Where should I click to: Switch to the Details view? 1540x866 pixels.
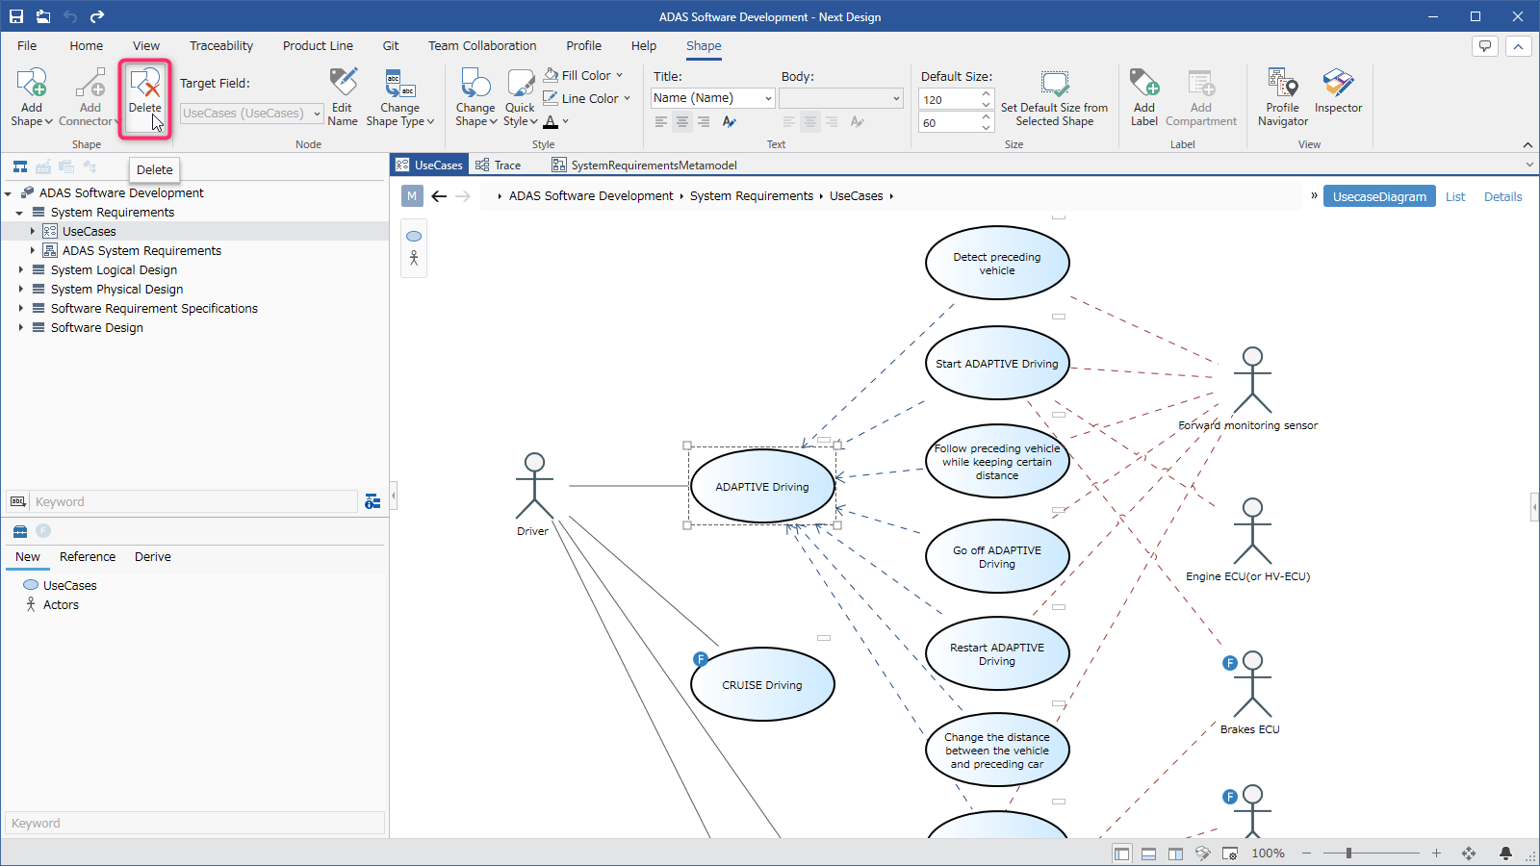point(1502,196)
